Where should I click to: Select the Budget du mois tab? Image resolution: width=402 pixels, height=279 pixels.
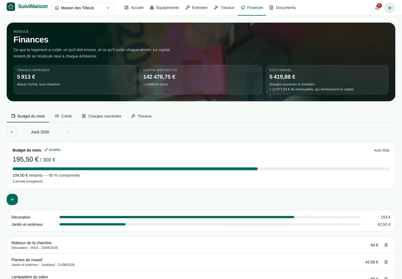(x=28, y=116)
